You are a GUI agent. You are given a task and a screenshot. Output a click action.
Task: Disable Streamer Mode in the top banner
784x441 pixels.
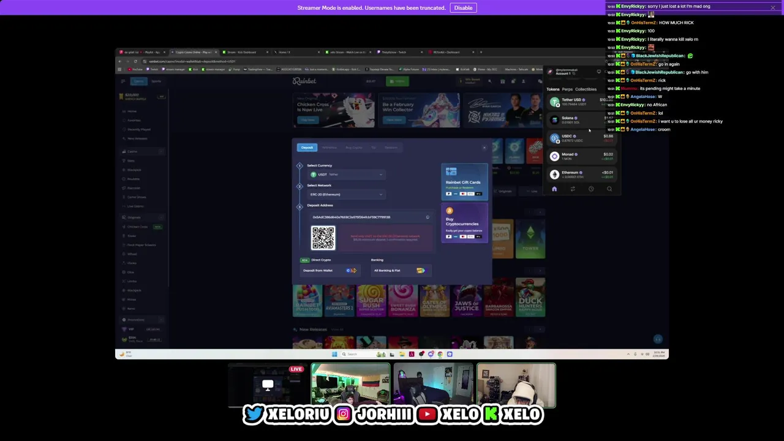(x=463, y=8)
